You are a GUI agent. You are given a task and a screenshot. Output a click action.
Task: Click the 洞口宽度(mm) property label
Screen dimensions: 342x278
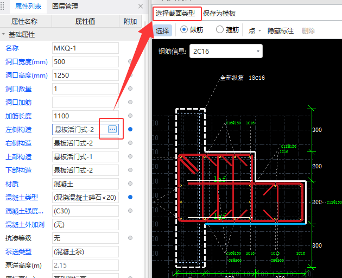tap(27, 62)
